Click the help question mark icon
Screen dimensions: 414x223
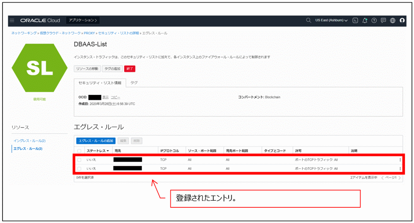(374, 20)
